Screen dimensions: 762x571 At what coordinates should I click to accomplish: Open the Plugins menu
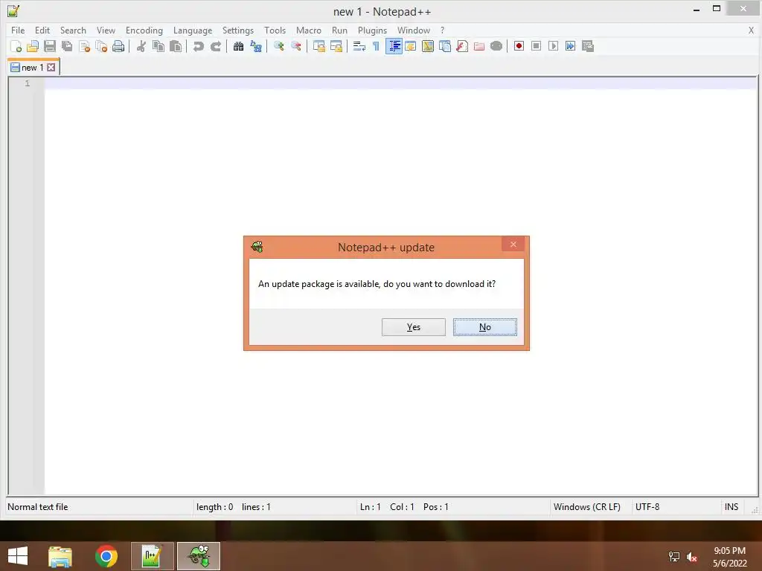pyautogui.click(x=372, y=30)
